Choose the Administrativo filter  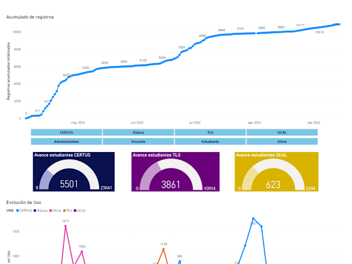pos(66,141)
